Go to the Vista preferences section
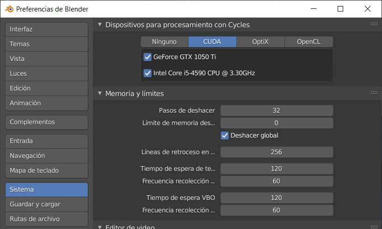The width and height of the screenshot is (382, 229). tap(47, 59)
